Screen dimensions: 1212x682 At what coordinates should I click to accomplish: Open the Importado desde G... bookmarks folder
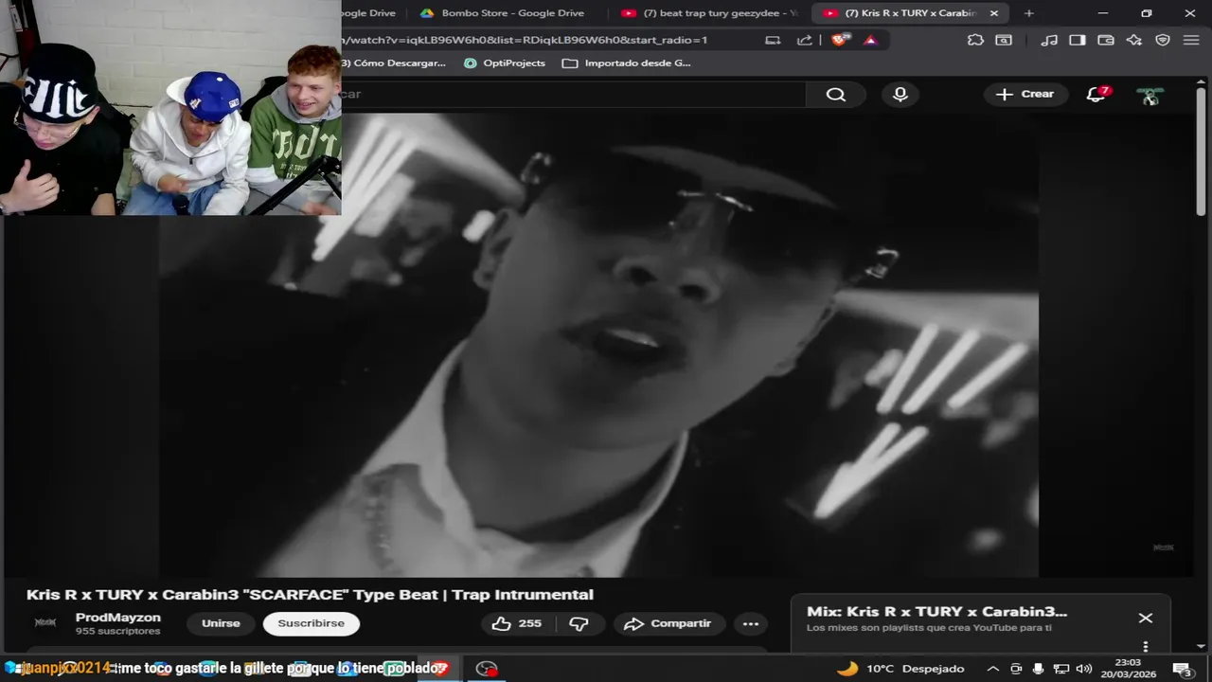coord(627,63)
